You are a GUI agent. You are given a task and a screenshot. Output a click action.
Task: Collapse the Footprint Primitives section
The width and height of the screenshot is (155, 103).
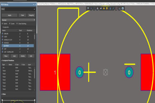click(2, 60)
